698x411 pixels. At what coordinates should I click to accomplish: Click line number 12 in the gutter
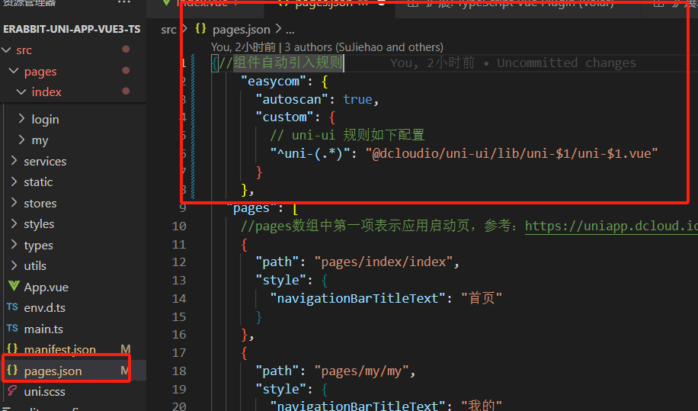tap(178, 262)
